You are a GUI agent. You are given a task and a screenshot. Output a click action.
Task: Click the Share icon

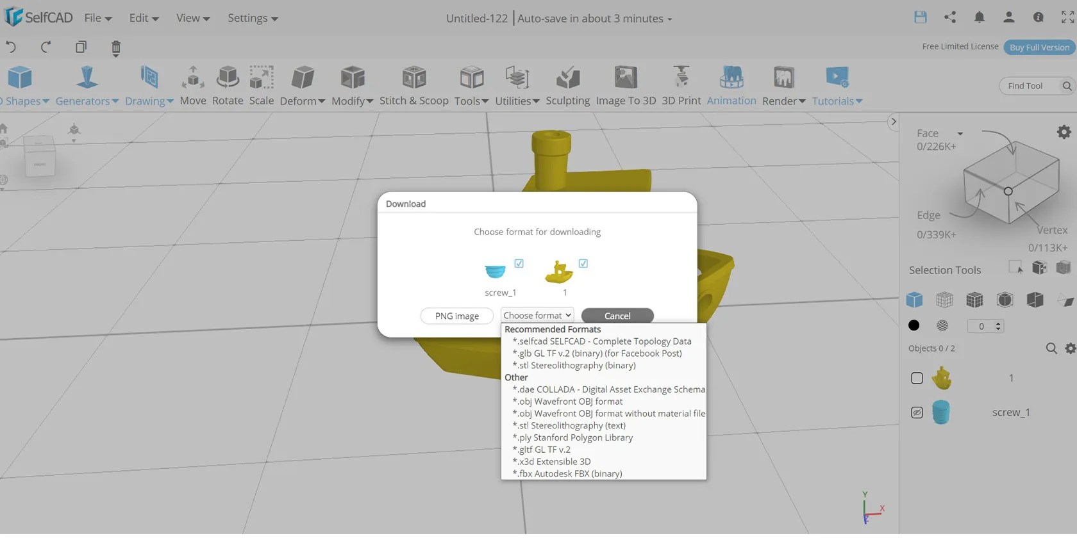click(x=950, y=17)
